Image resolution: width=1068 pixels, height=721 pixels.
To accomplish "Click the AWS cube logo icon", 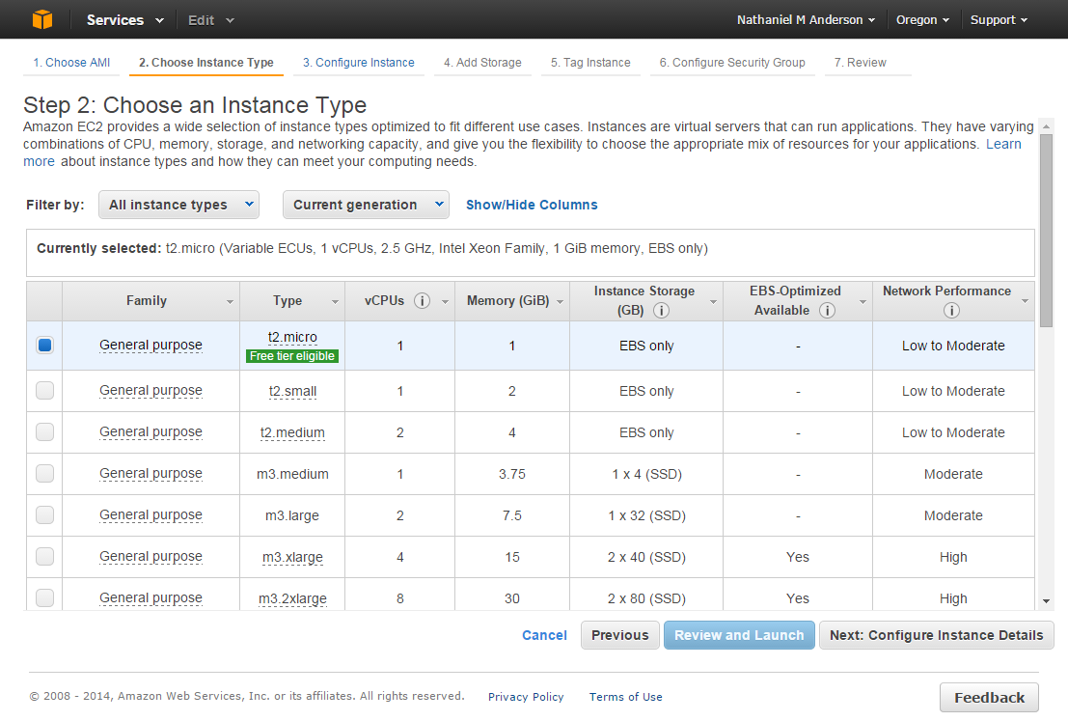I will 42,19.
